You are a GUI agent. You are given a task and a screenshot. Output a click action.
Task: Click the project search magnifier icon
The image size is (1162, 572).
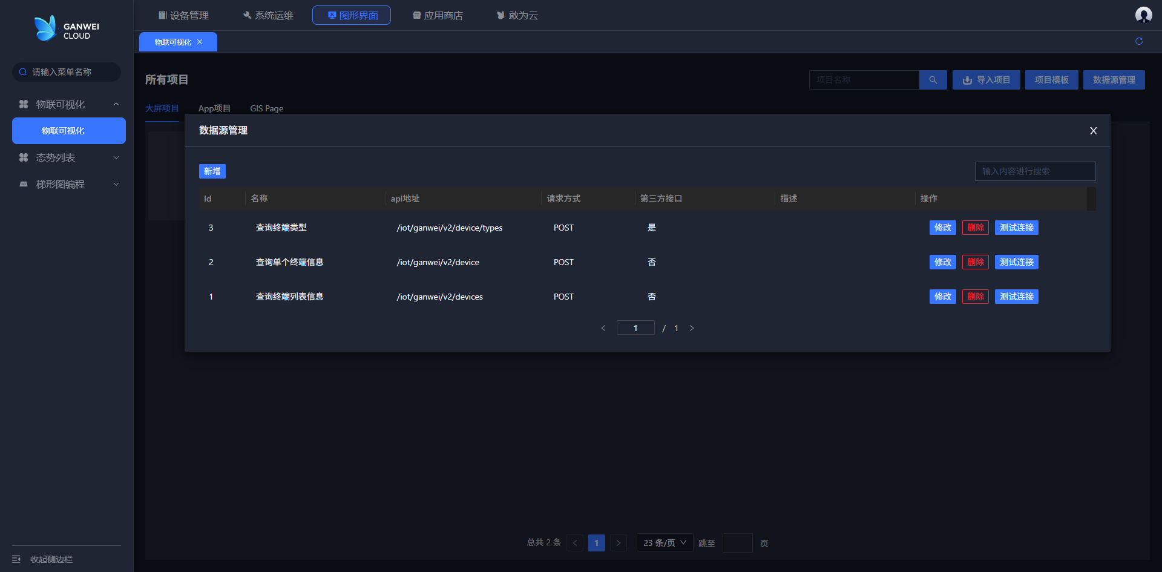(933, 80)
